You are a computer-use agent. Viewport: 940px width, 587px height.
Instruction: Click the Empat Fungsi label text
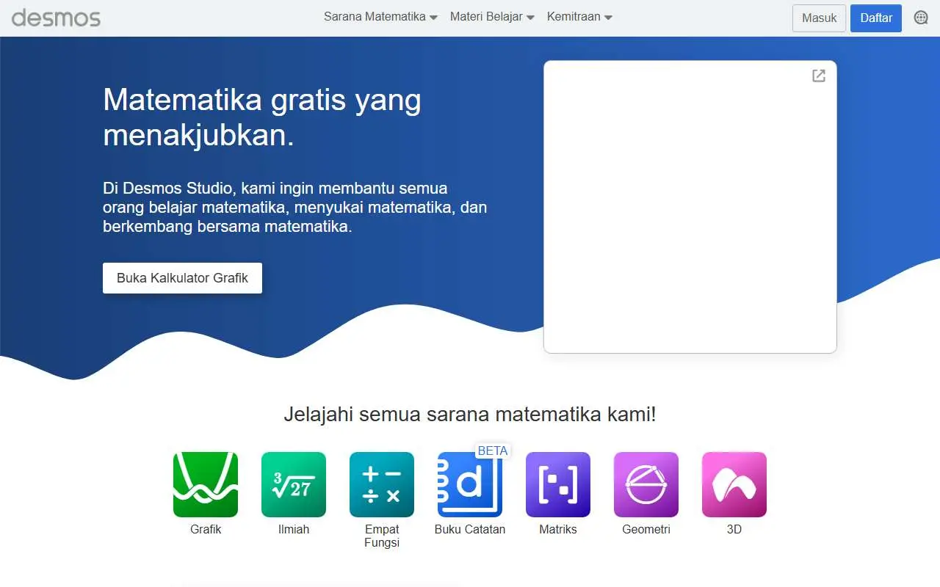382,536
